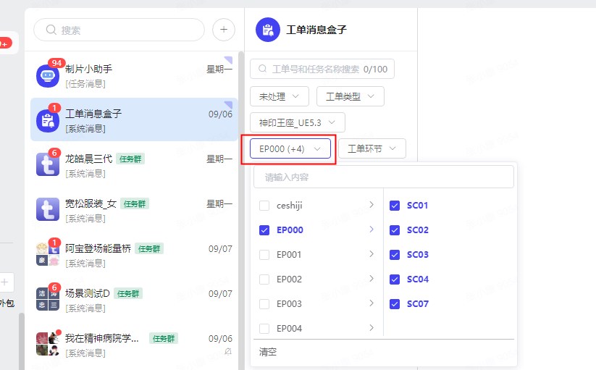Viewport: 596px width, 370px height.
Task: Open 场景测试D group avatar
Action: 47,299
